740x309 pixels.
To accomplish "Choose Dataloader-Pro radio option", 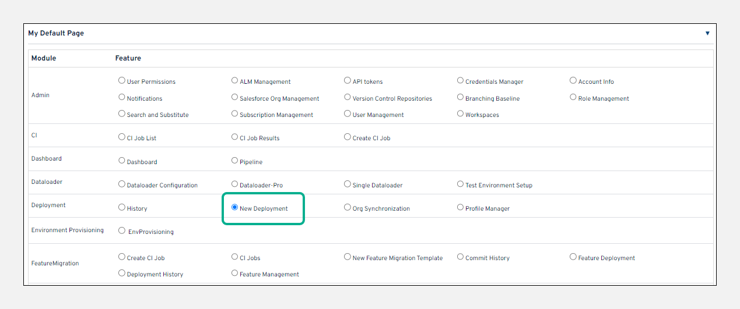I will tap(235, 184).
